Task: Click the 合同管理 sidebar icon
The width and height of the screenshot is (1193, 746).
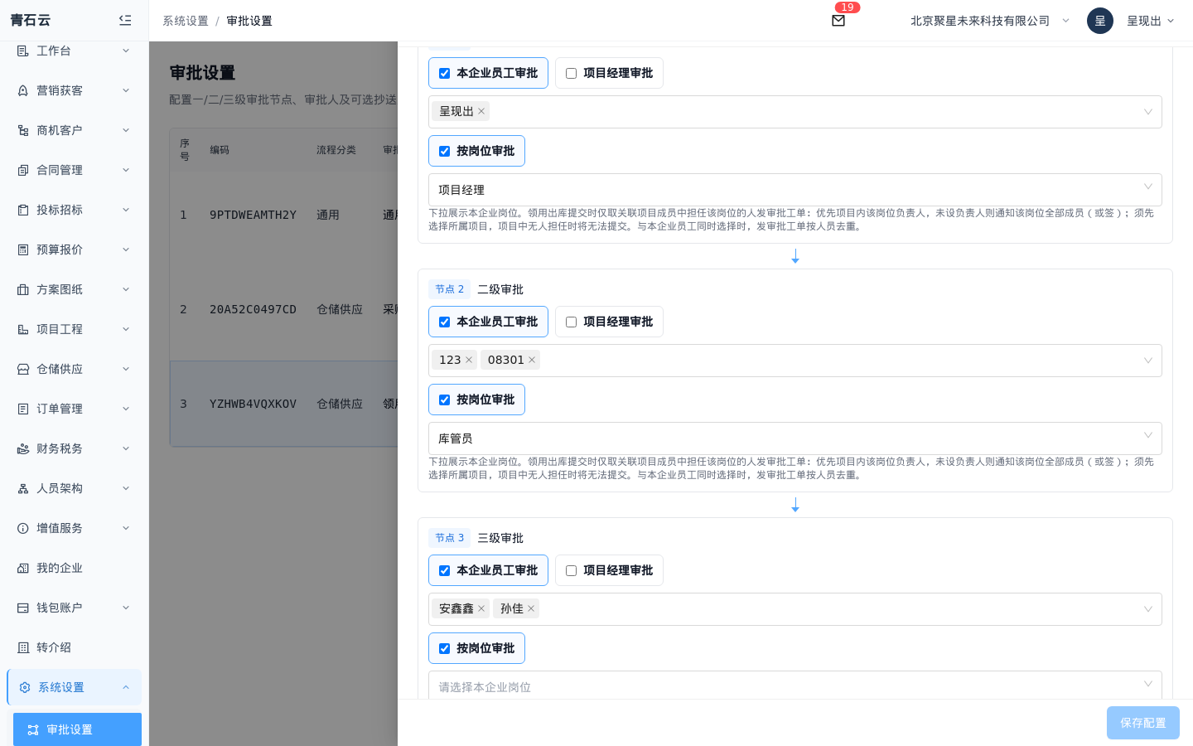Action: coord(23,170)
